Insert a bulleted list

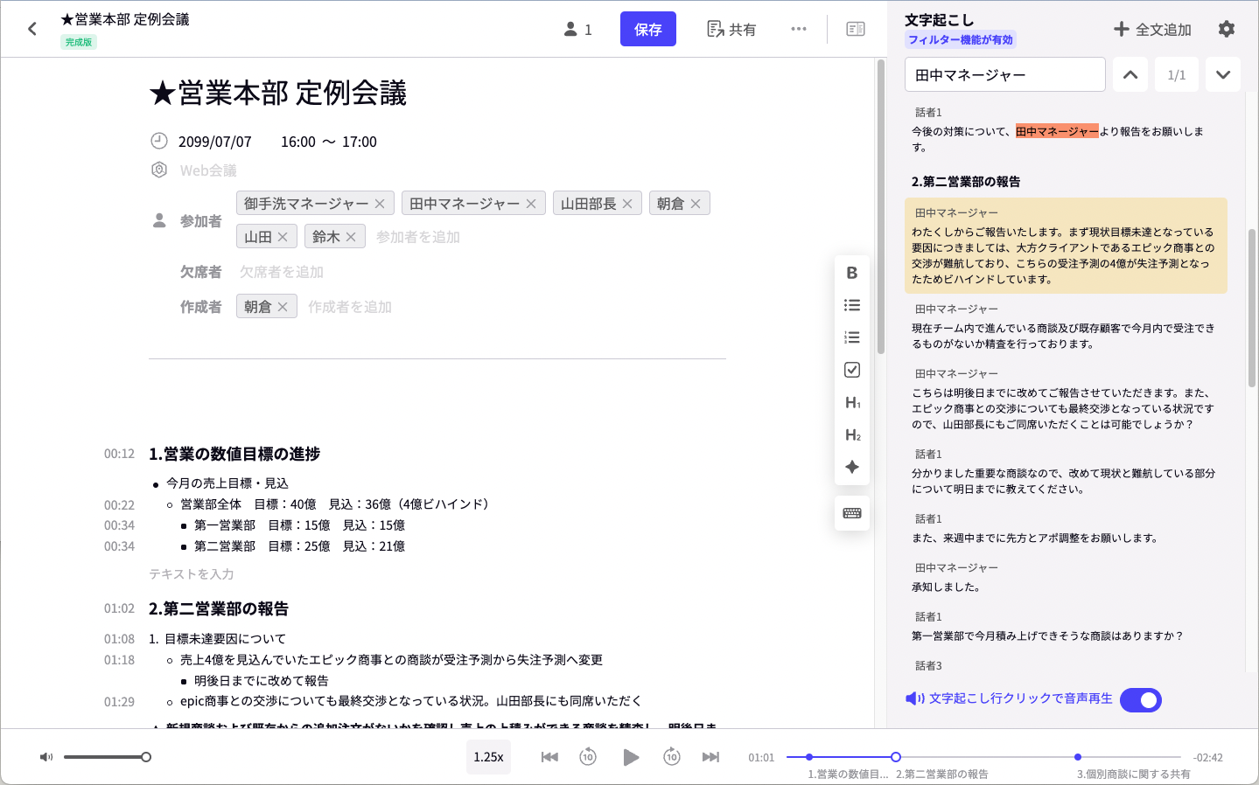[852, 305]
